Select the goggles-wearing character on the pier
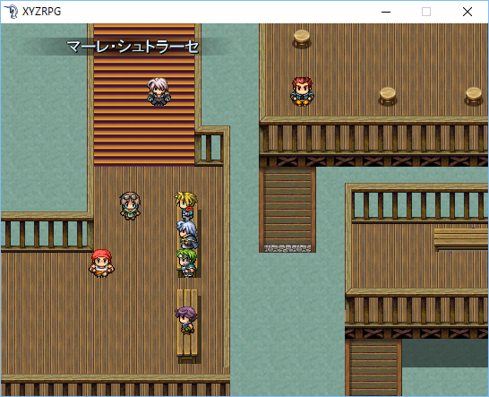The height and width of the screenshot is (397, 489). (x=130, y=206)
